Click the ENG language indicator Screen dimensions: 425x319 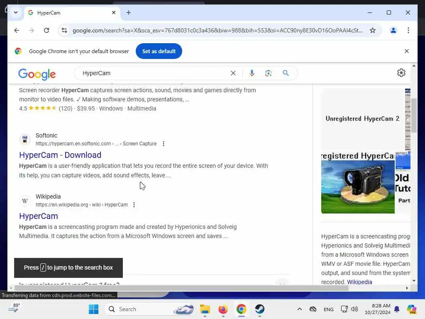coord(329,309)
